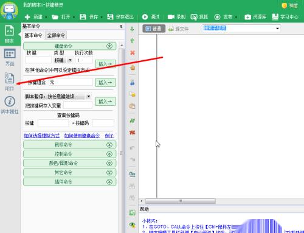Click the green comment-lines icon
This screenshot has height=233, width=304.
[x=133, y=121]
